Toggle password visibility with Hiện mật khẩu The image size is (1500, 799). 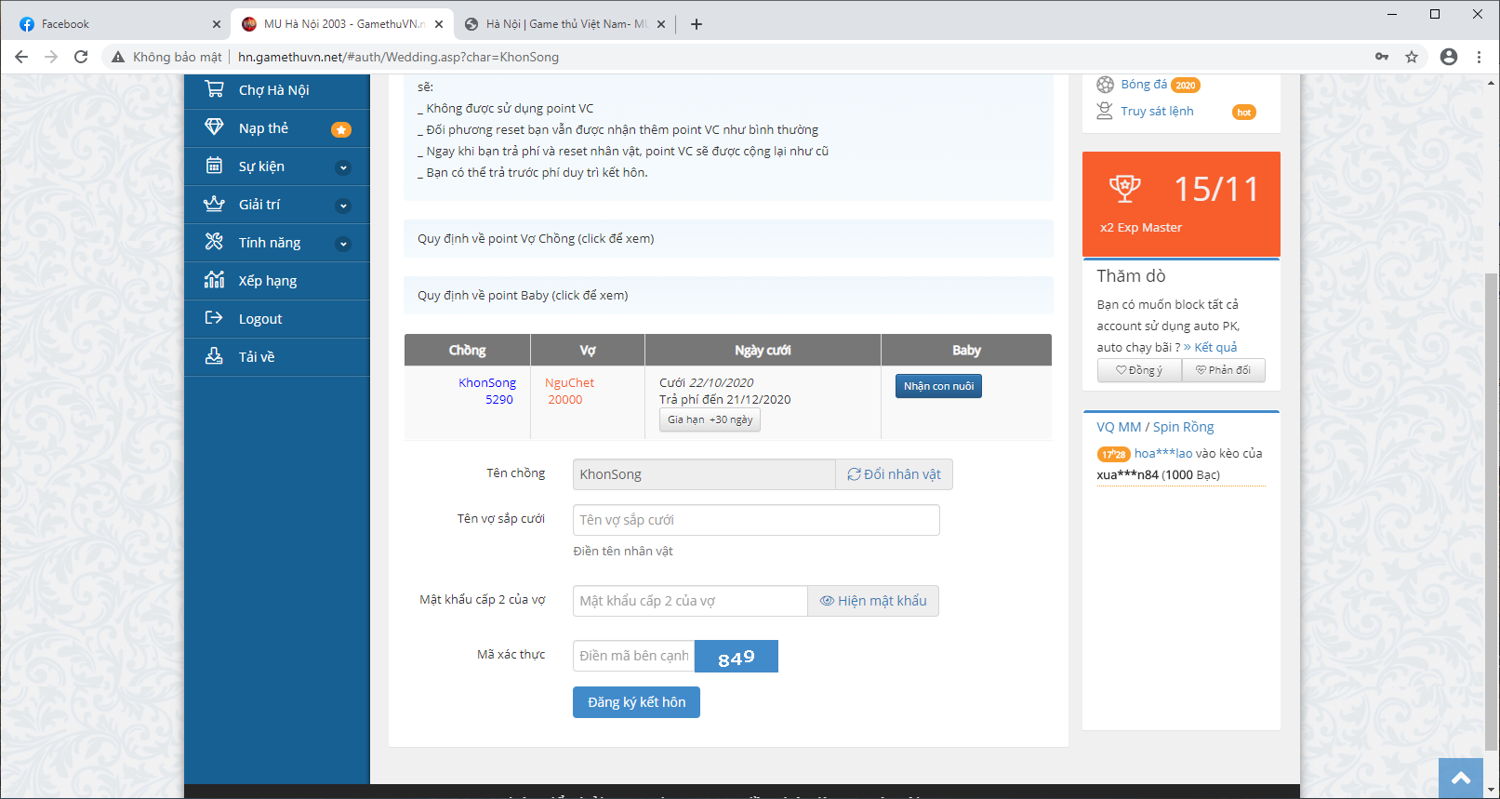[872, 601]
